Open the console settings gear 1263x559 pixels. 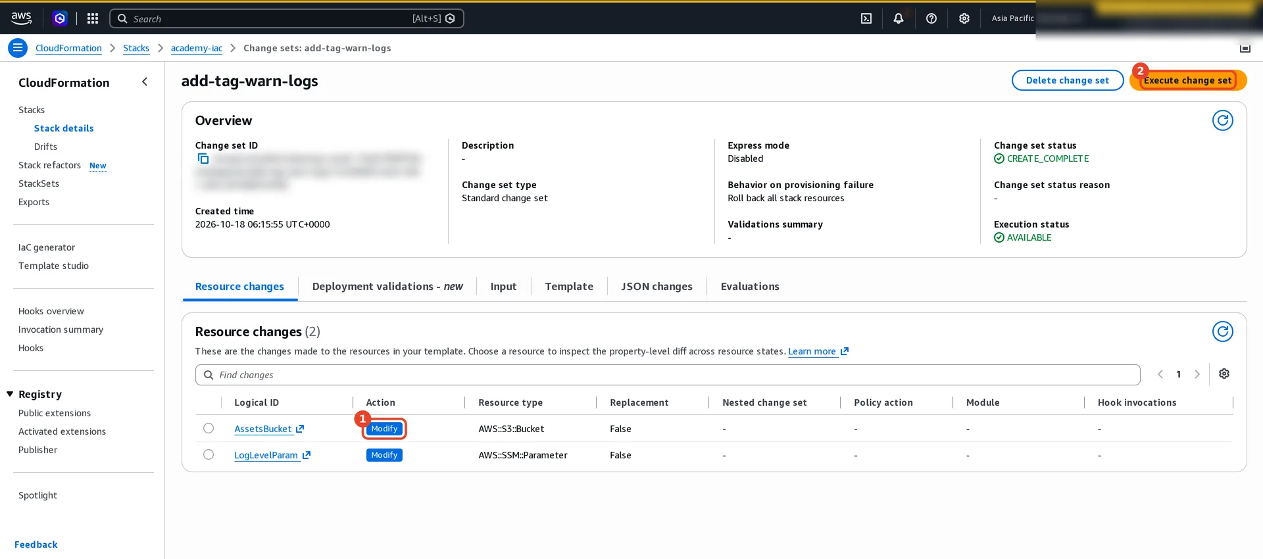pyautogui.click(x=964, y=18)
